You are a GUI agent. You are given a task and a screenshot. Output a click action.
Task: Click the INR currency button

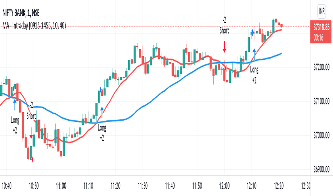322,11
